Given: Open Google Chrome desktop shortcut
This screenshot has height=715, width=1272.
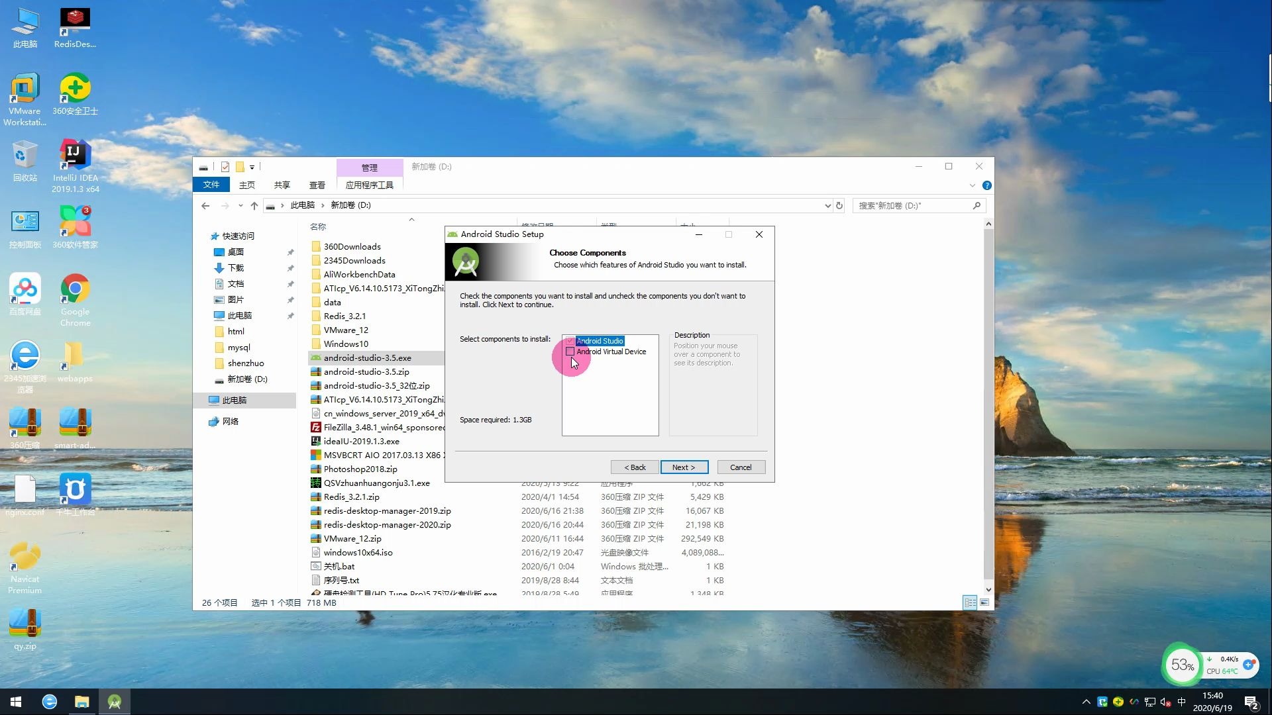Looking at the screenshot, I should [75, 300].
